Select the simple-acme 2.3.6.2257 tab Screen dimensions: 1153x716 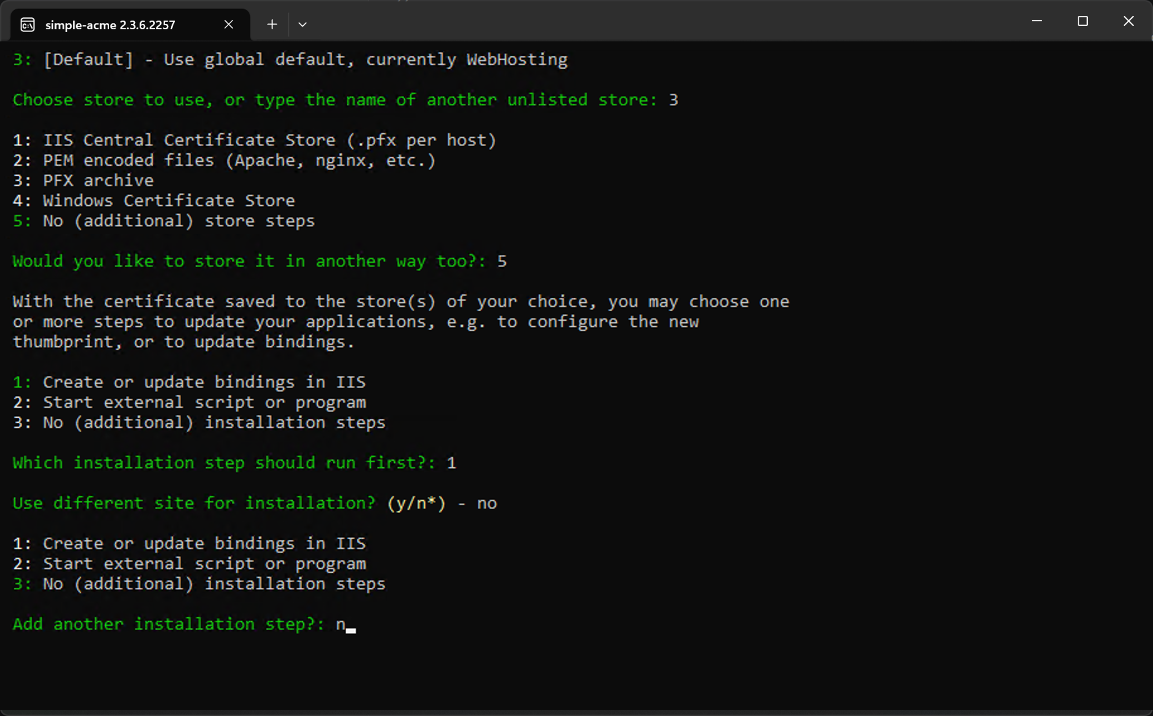click(110, 25)
